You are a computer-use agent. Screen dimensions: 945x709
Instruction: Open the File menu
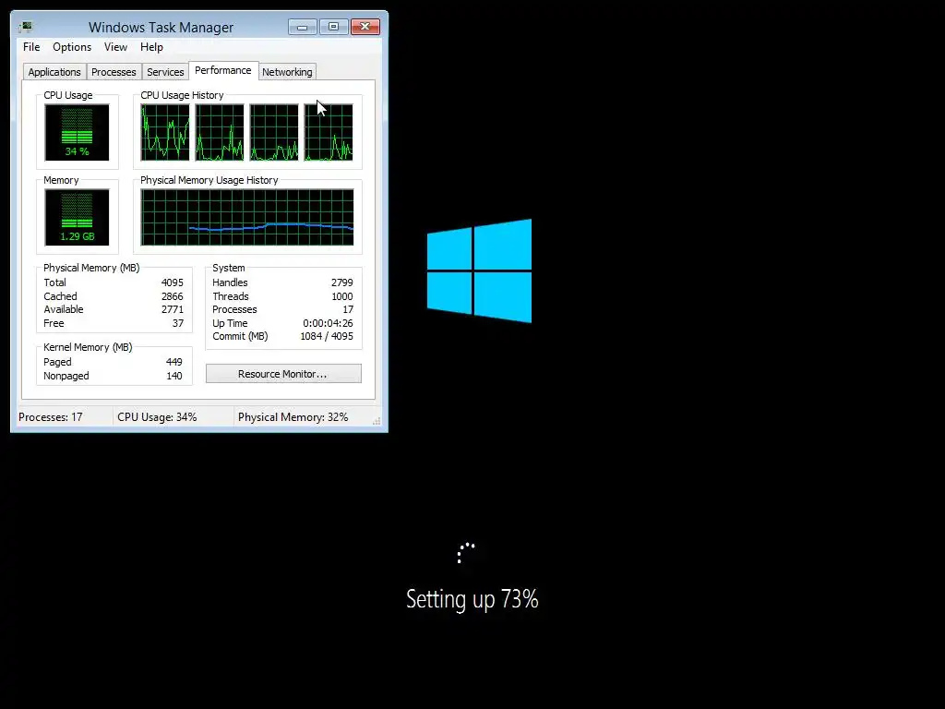pyautogui.click(x=31, y=47)
